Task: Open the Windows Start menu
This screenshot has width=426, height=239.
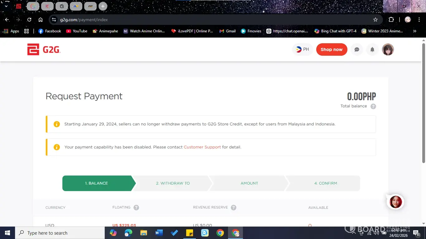Action: [7, 233]
